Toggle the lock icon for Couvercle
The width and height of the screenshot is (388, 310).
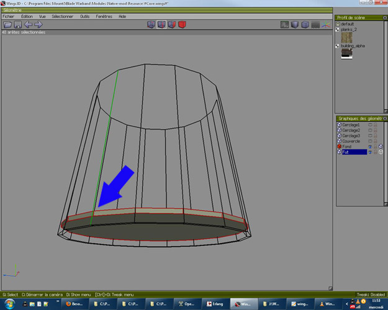376,141
